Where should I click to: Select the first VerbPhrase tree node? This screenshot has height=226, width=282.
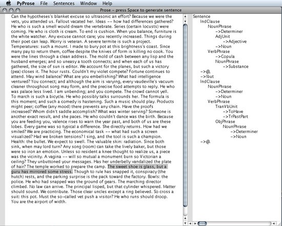[x=219, y=51]
